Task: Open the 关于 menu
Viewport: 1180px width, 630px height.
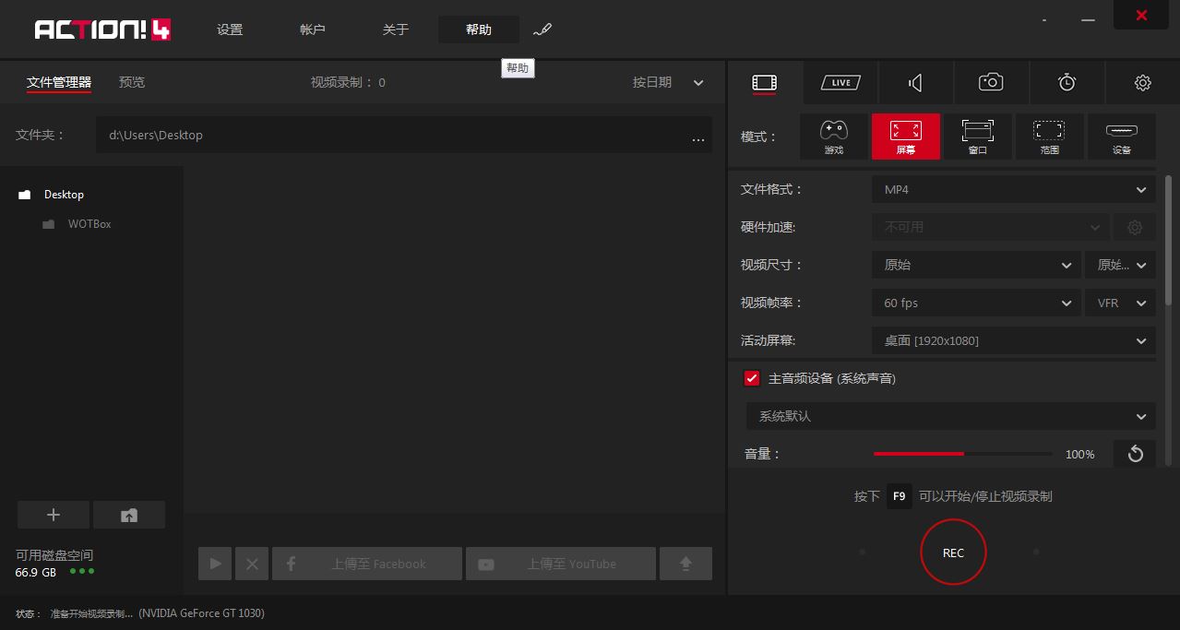Action: click(396, 30)
